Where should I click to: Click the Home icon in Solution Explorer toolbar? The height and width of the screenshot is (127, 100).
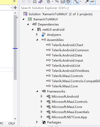pyautogui.click(x=35, y=2)
